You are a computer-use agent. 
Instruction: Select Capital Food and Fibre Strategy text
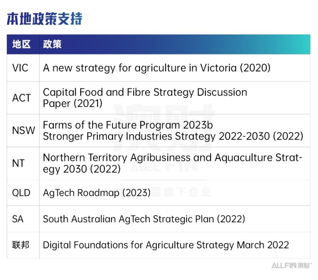click(x=145, y=98)
